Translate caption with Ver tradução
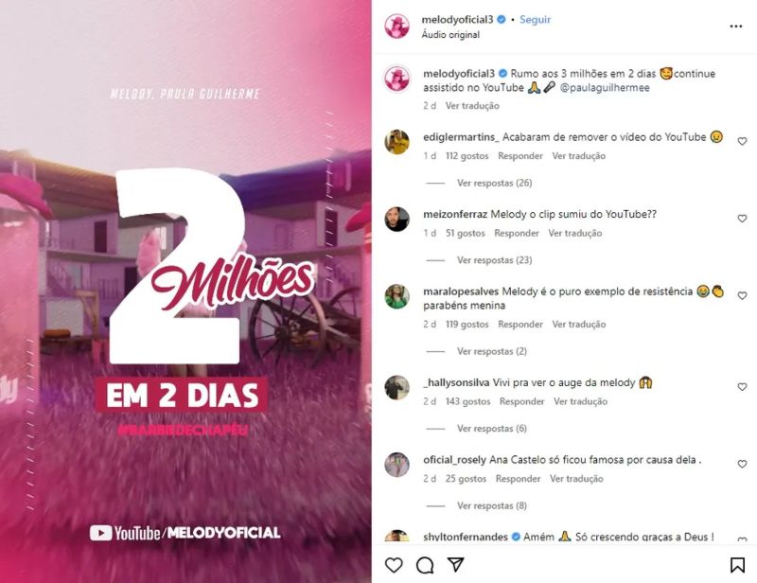 (x=472, y=106)
